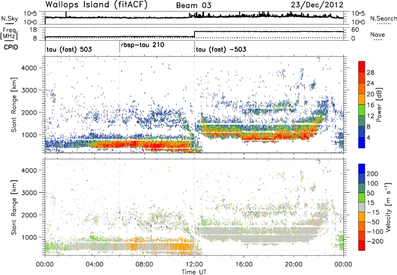Click the 'Freq. [MHz]' axis label

(x=9, y=33)
